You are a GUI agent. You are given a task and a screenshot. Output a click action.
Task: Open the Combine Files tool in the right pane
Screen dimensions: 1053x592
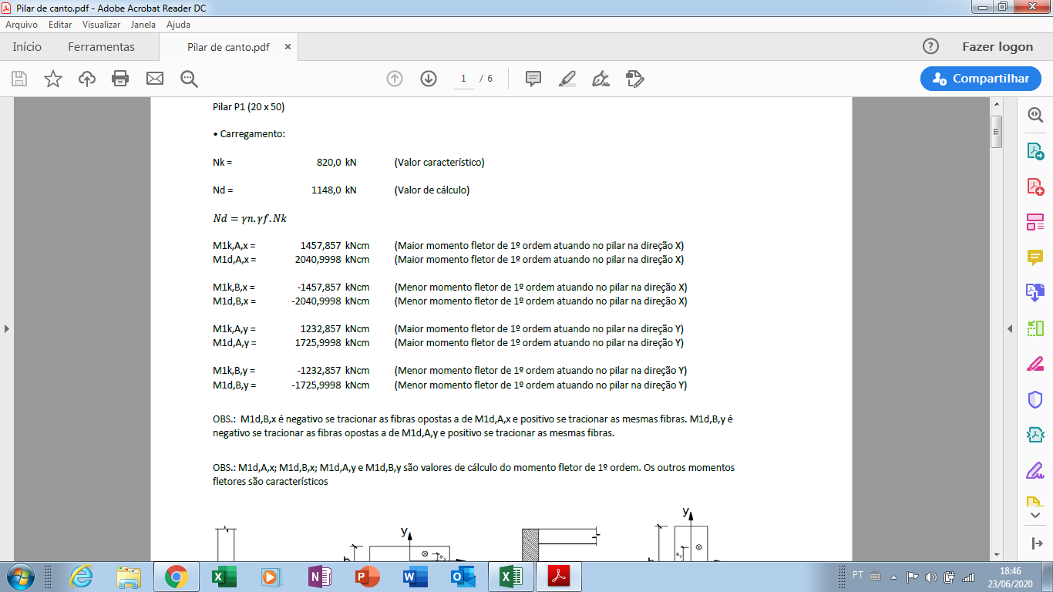1035,292
